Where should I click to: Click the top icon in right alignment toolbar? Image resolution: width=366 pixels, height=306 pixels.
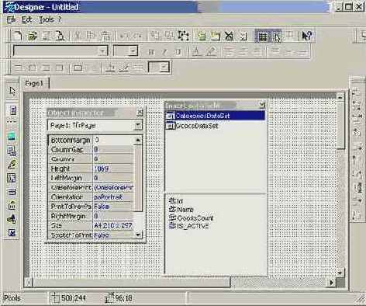[x=357, y=92]
